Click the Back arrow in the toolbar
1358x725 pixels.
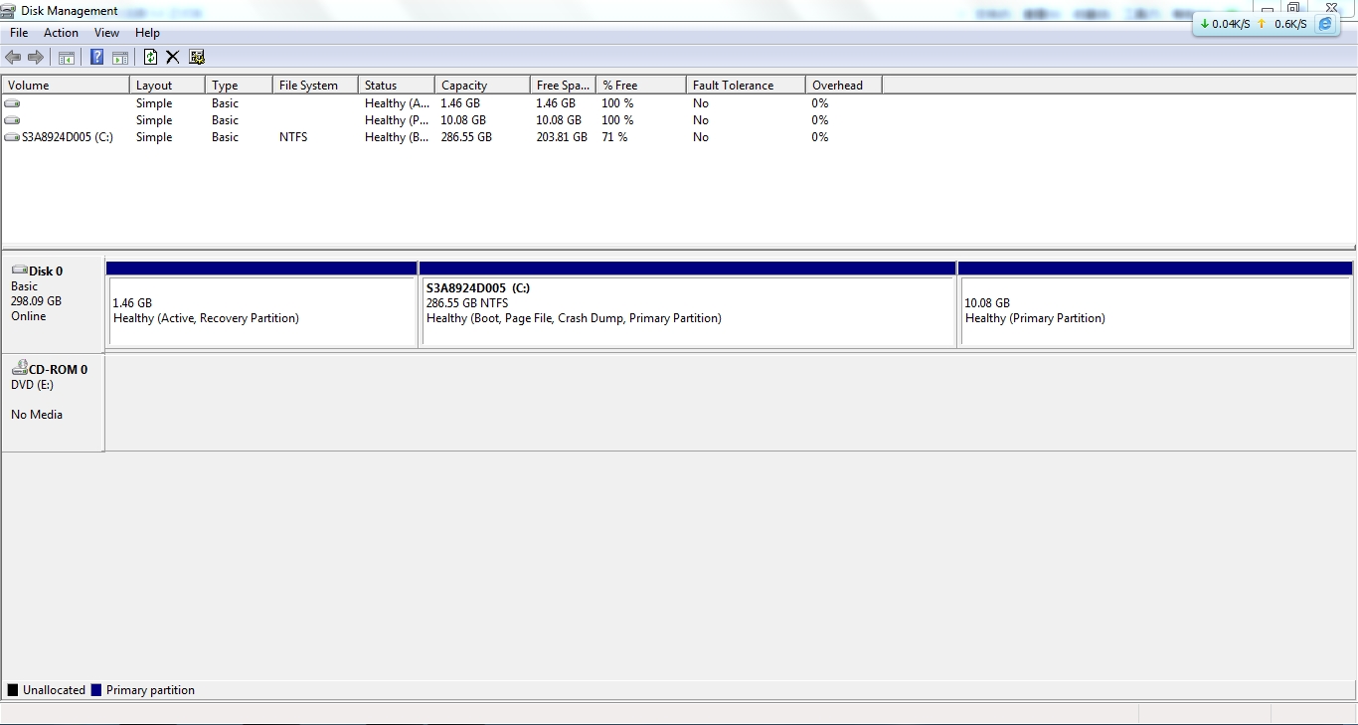click(x=13, y=58)
